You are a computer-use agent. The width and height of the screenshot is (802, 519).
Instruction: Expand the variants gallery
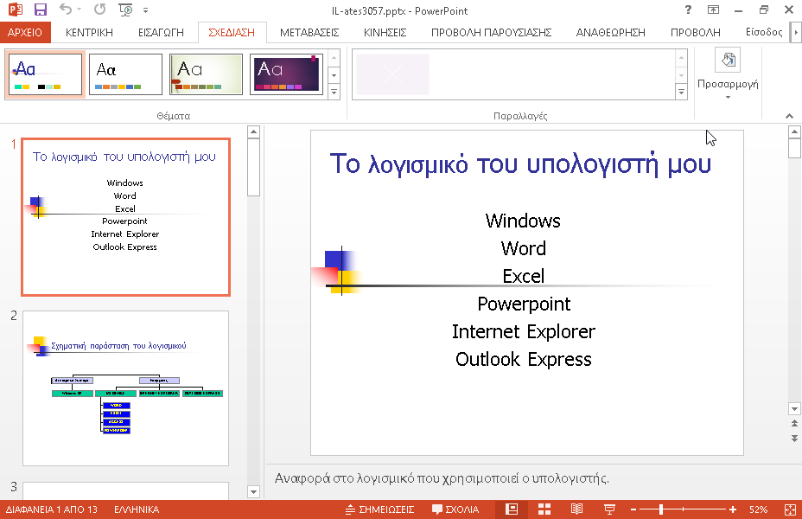pyautogui.click(x=681, y=93)
